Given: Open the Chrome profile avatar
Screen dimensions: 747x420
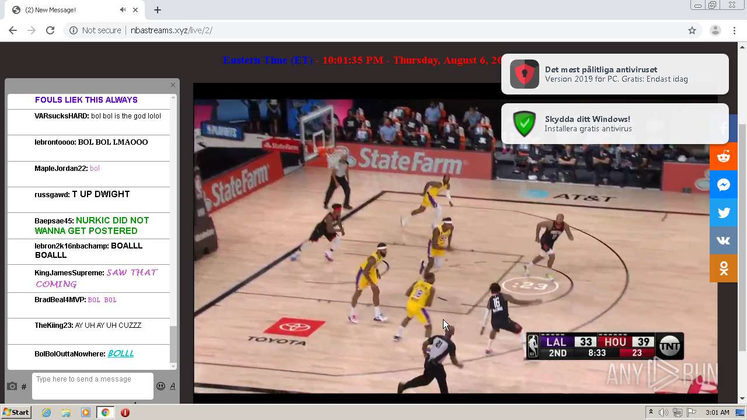Looking at the screenshot, I should (x=715, y=30).
